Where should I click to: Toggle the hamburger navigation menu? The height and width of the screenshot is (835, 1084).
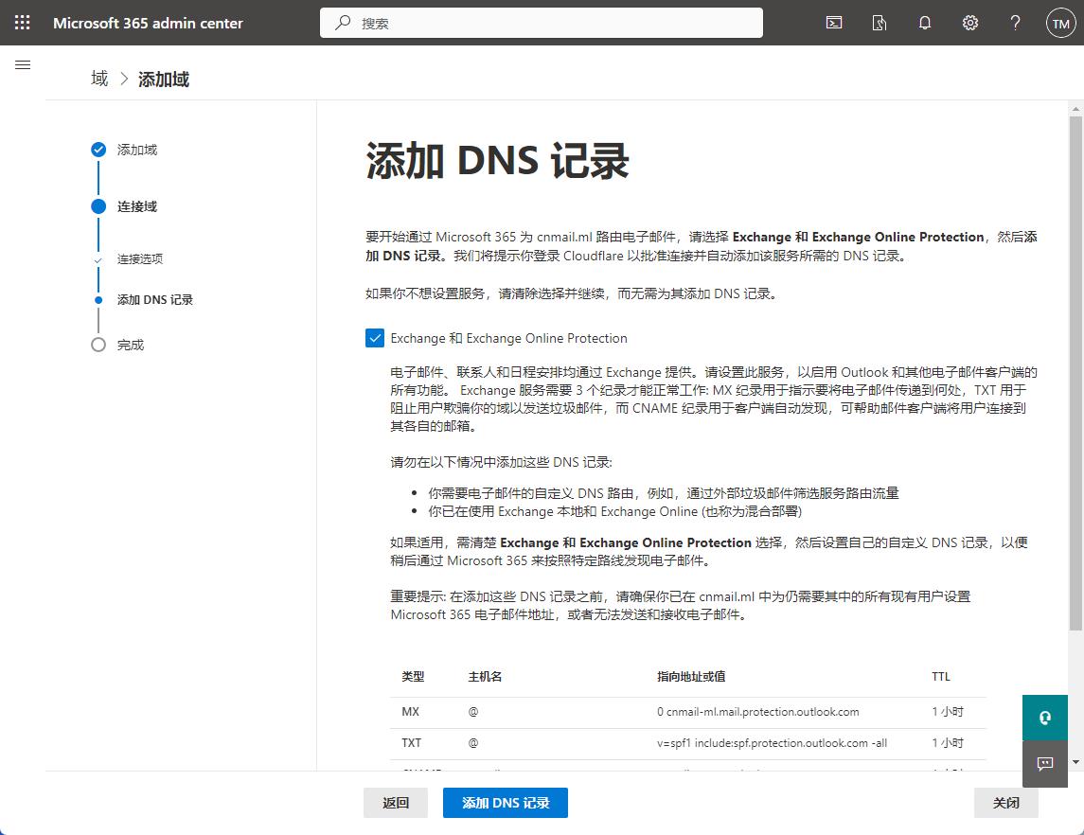[x=23, y=65]
